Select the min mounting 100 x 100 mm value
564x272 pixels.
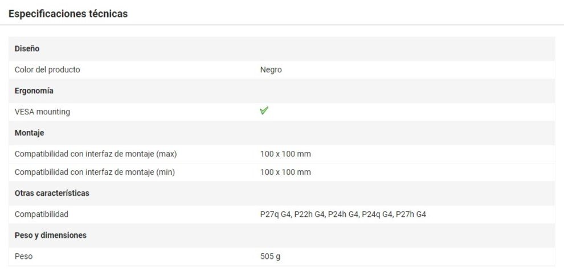coord(285,172)
